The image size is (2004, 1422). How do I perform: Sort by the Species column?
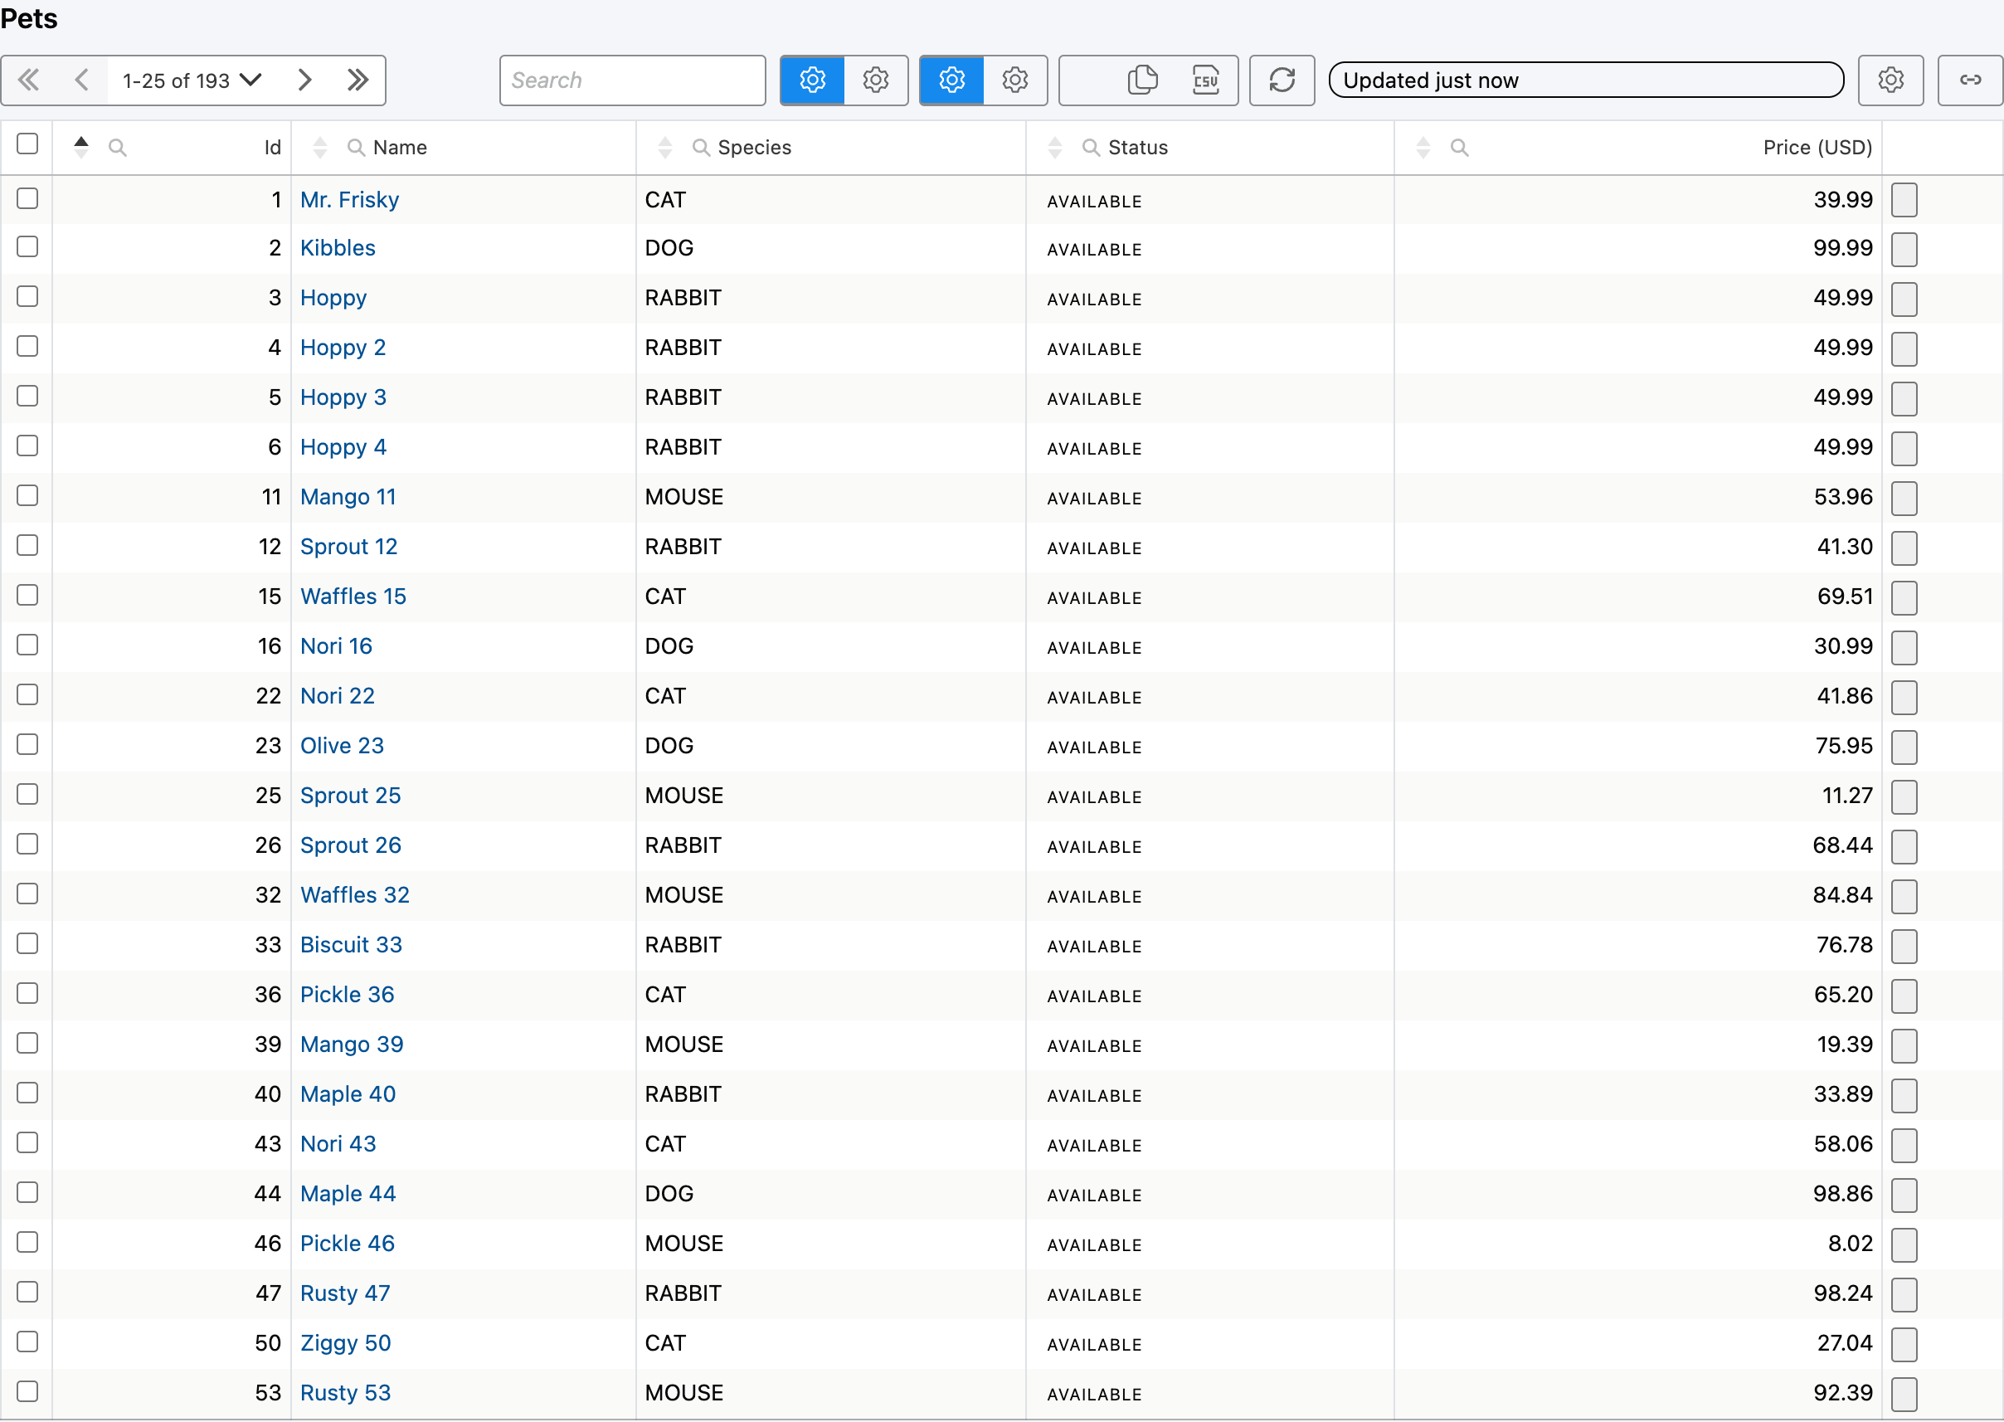tap(665, 148)
